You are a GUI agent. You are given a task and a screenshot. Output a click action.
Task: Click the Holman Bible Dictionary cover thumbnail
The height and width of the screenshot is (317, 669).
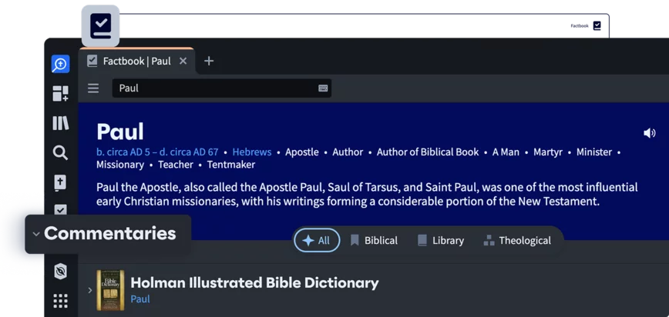tap(110, 290)
